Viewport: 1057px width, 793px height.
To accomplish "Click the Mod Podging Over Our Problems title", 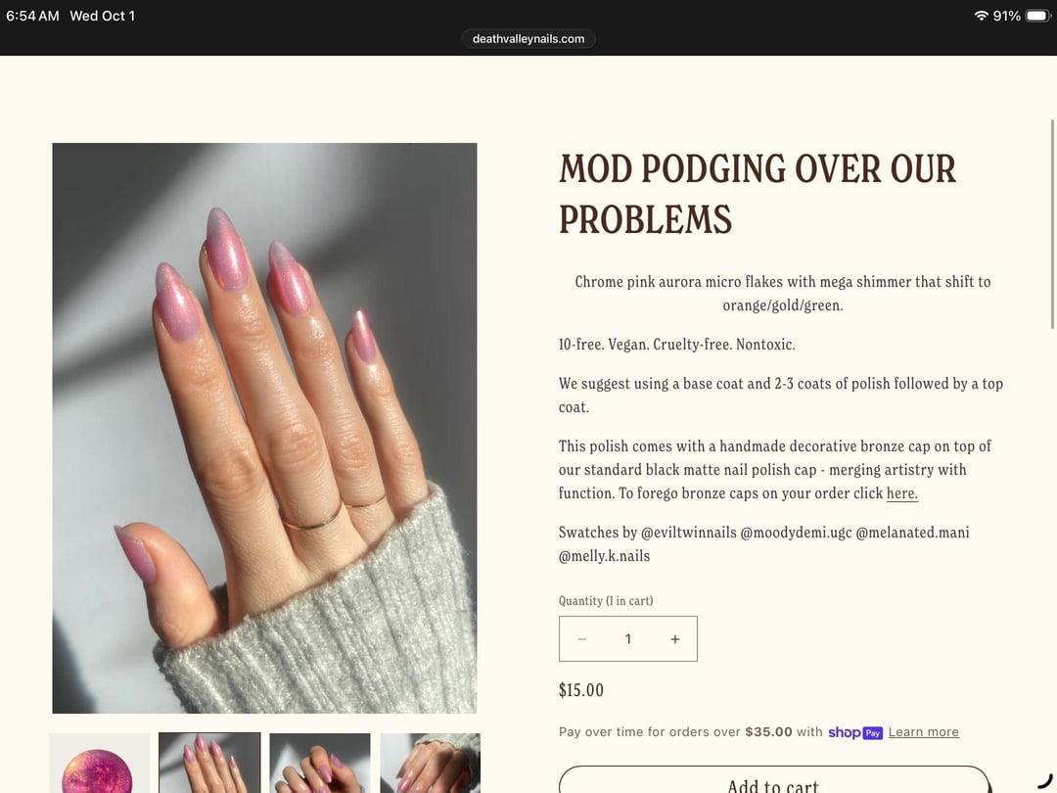I will [757, 194].
